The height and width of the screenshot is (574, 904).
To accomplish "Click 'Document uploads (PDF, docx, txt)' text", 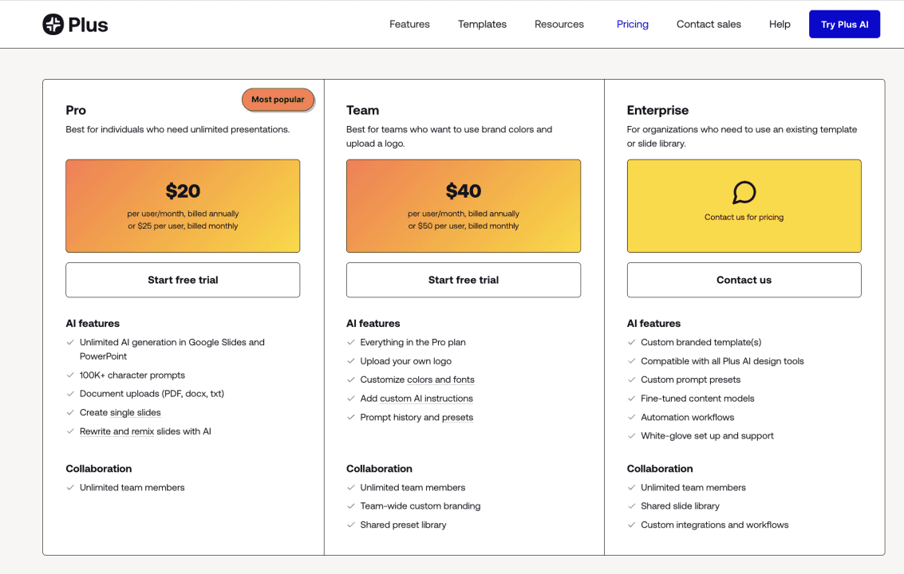I will click(x=152, y=394).
